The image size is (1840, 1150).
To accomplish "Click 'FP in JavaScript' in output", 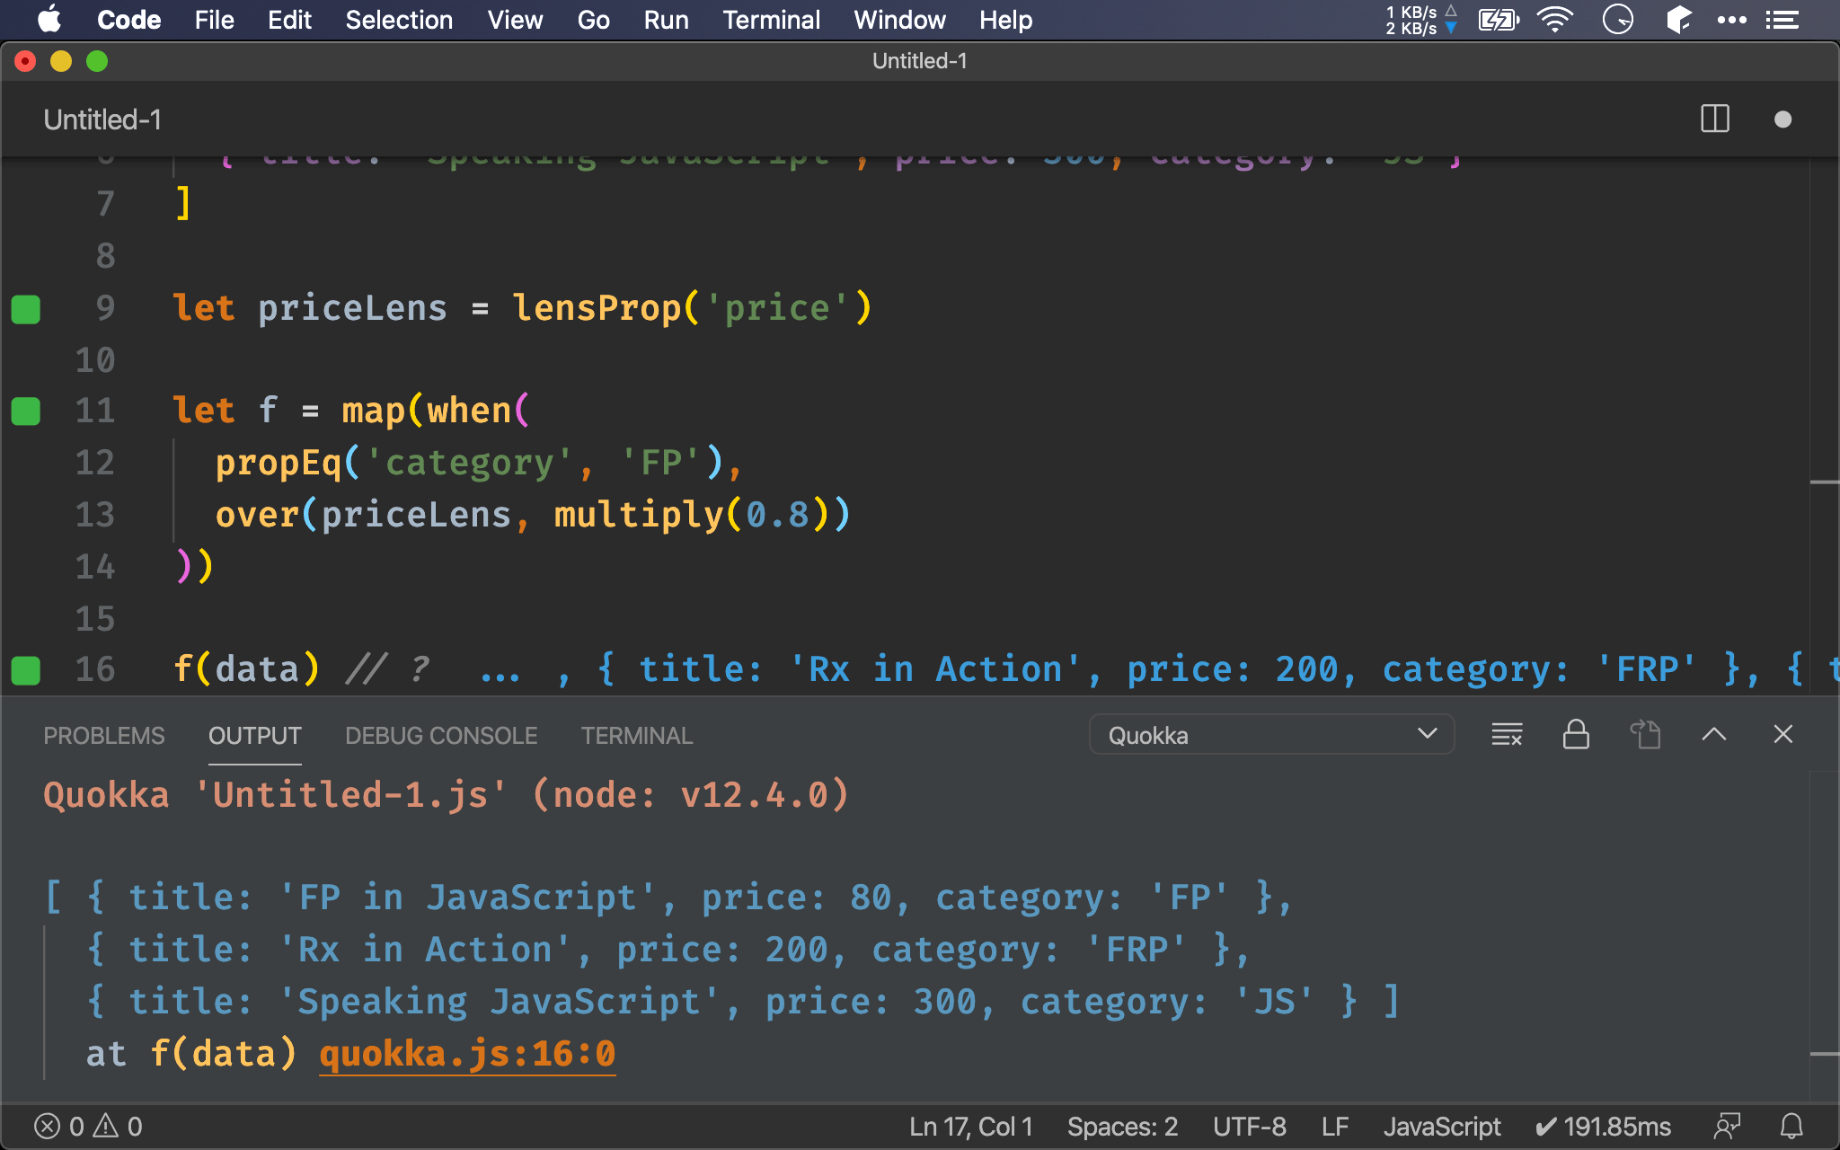I will 467,898.
